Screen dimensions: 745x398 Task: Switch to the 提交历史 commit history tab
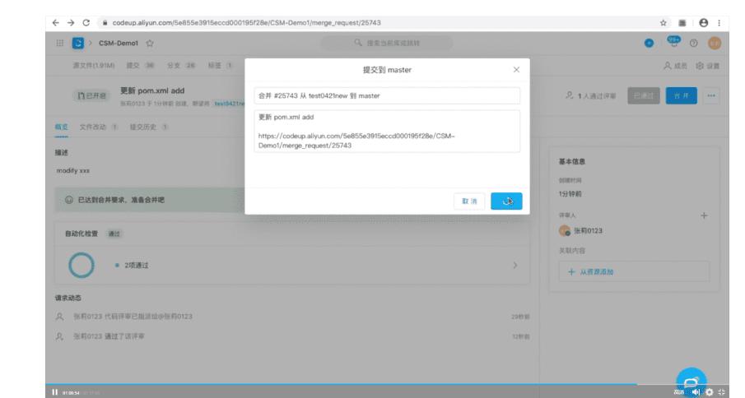click(x=149, y=127)
